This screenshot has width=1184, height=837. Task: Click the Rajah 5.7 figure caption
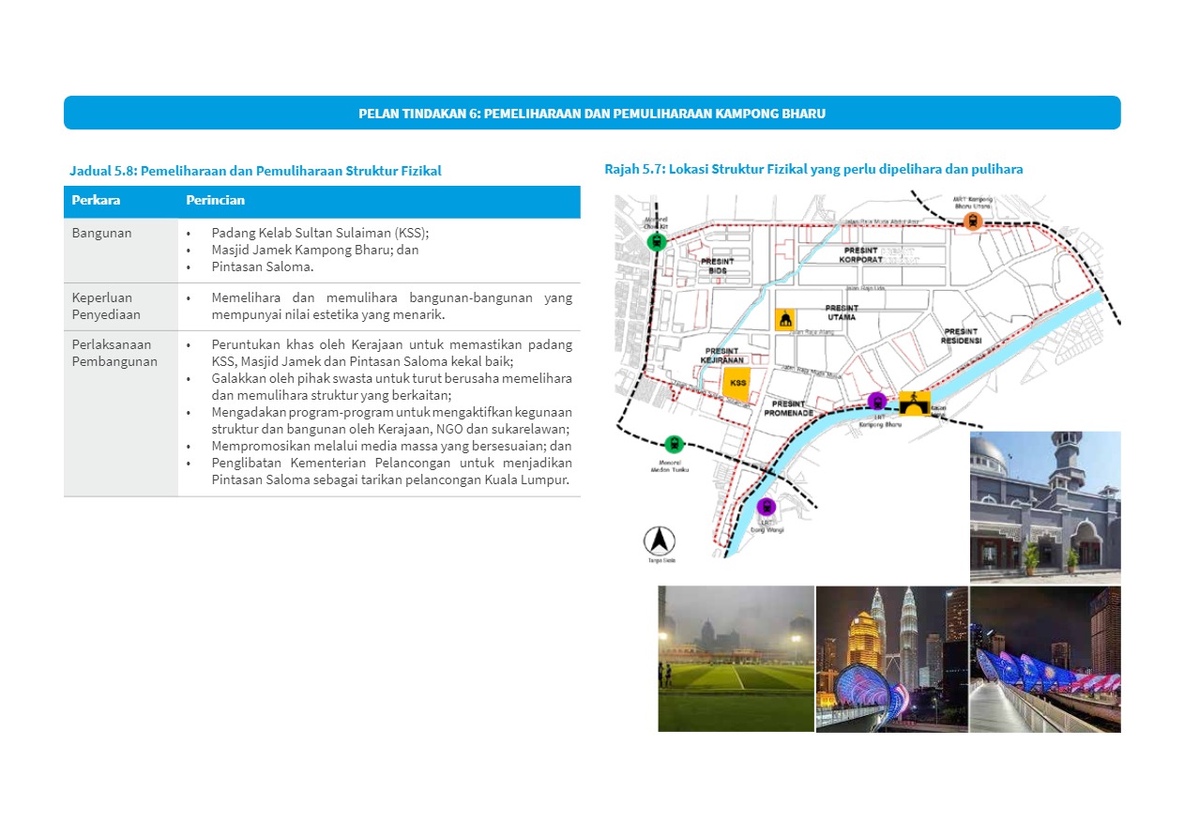813,169
